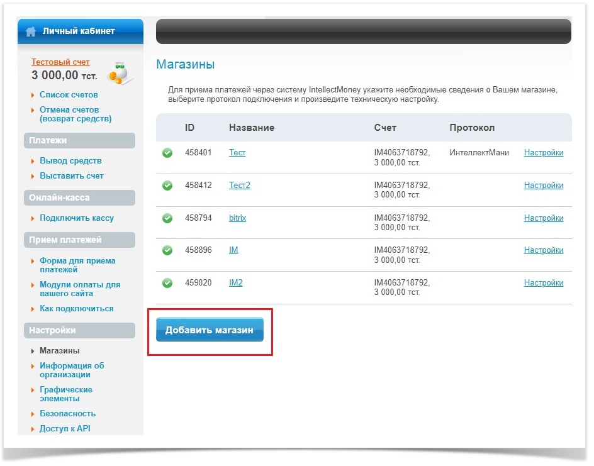The height and width of the screenshot is (466, 594).
Task: Click shop ID 458401
Action: [198, 153]
